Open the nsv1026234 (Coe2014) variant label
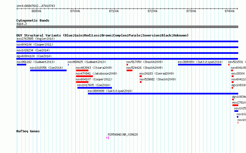246x153 pixels. [33, 50]
